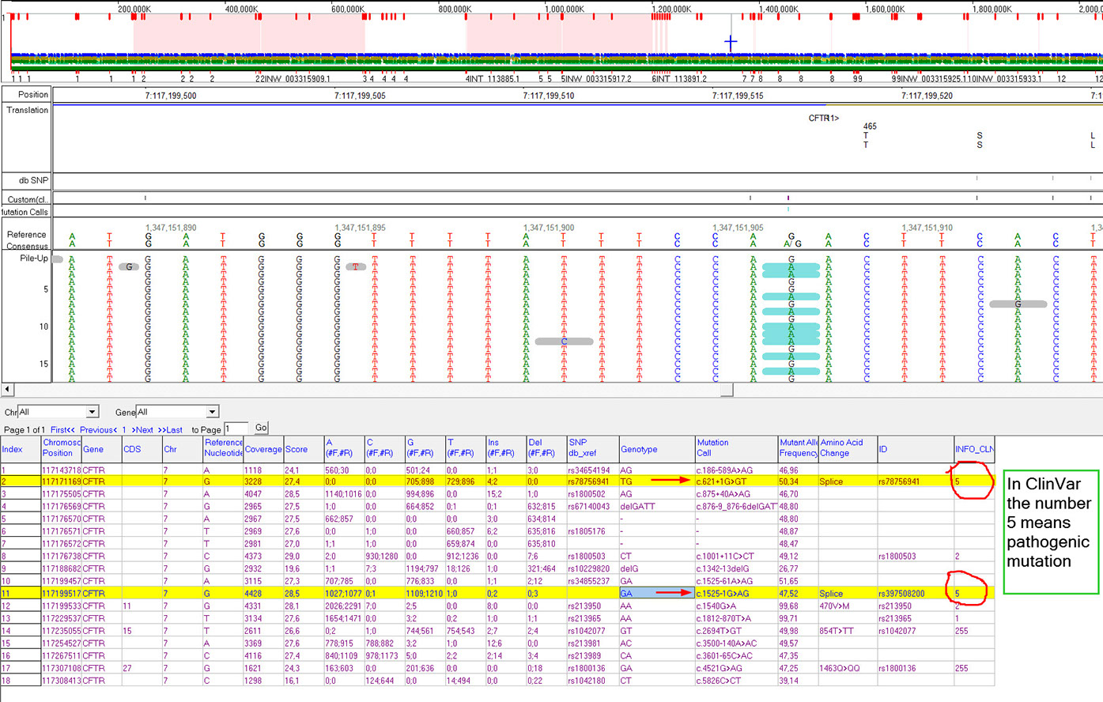This screenshot has width=1103, height=702.
Task: Click the pile-up scroll left arrow
Action: (x=8, y=390)
